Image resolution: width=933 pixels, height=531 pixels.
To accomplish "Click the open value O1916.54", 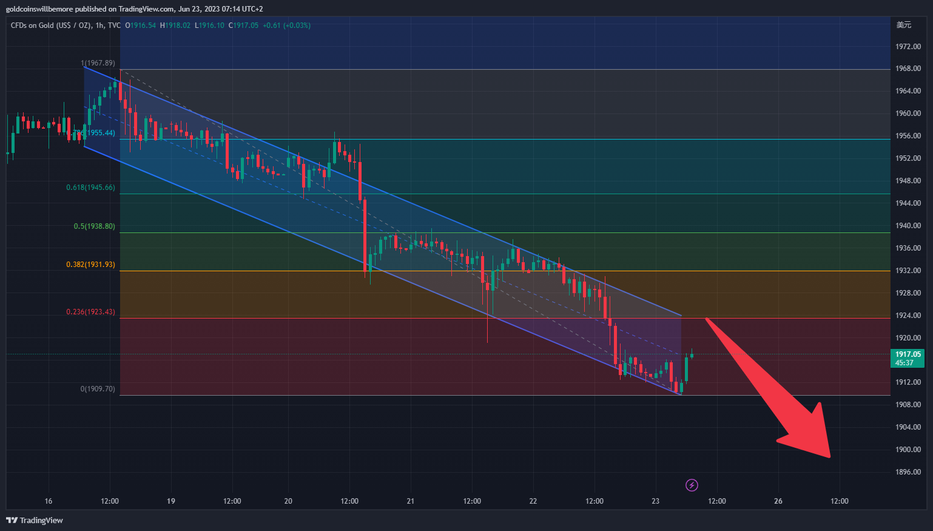I will [140, 25].
